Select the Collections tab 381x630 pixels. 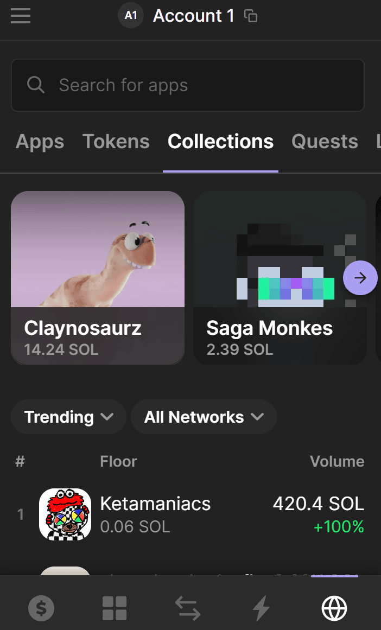[x=220, y=142]
